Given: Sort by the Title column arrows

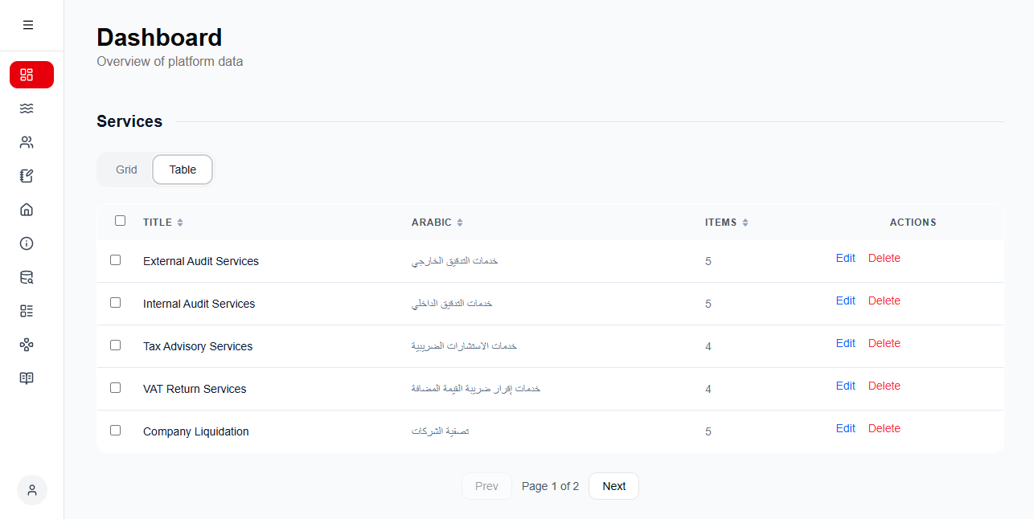Looking at the screenshot, I should 180,223.
